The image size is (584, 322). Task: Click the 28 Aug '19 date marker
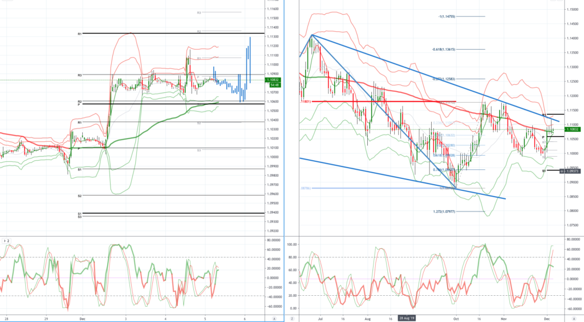tap(407, 318)
